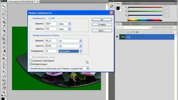The image size is (178, 100).
Task: Select the Move tool
Action: pyautogui.click(x=4, y=6)
